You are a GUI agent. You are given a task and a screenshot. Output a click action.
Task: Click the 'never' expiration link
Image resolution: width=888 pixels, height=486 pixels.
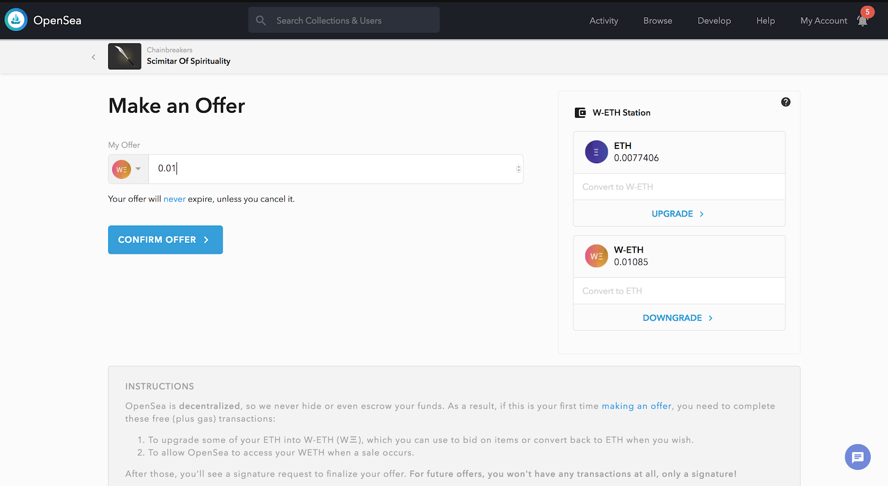[174, 199]
